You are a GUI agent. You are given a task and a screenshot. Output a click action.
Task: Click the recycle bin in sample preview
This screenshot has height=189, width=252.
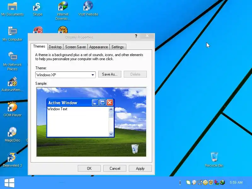[135, 149]
